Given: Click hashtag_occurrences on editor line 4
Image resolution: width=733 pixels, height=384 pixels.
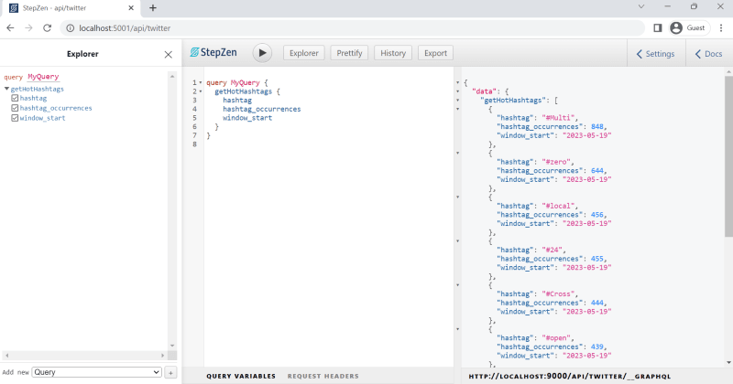Looking at the screenshot, I should pos(262,109).
